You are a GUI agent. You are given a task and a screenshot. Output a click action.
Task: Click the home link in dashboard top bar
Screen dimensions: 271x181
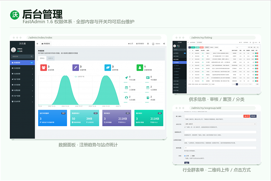click(x=131, y=44)
